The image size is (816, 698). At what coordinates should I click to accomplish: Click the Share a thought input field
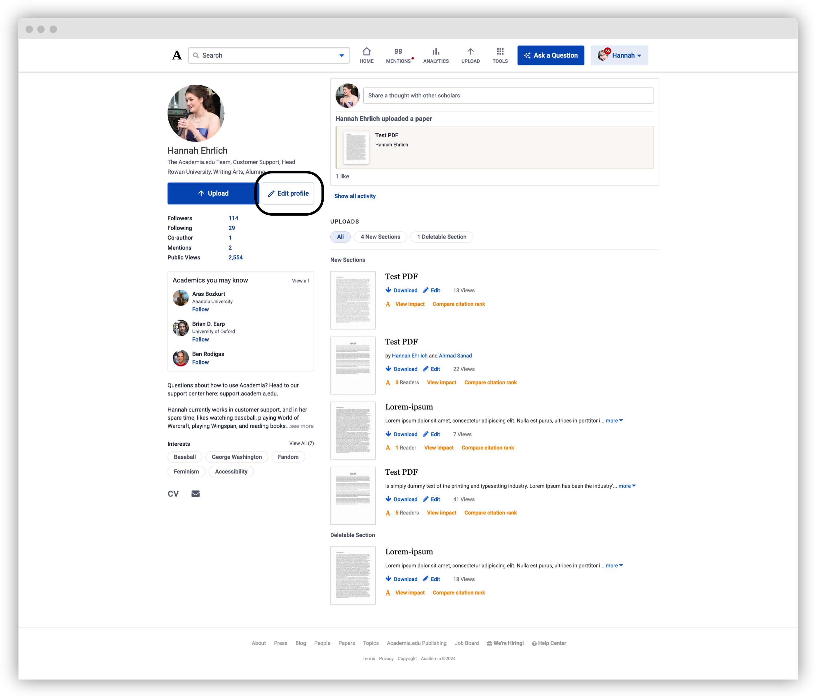pos(508,95)
